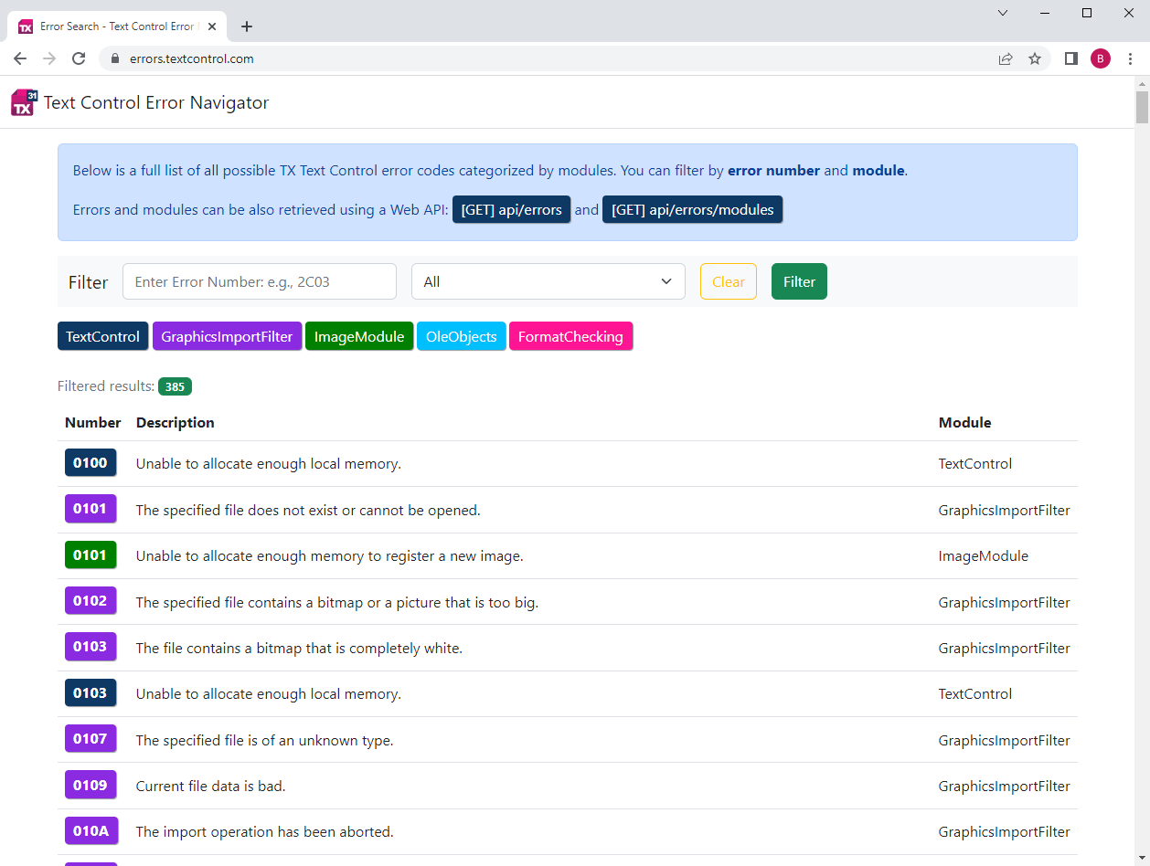Filter by GraphicsImportFilter module tag
1150x866 pixels.
pos(227,336)
